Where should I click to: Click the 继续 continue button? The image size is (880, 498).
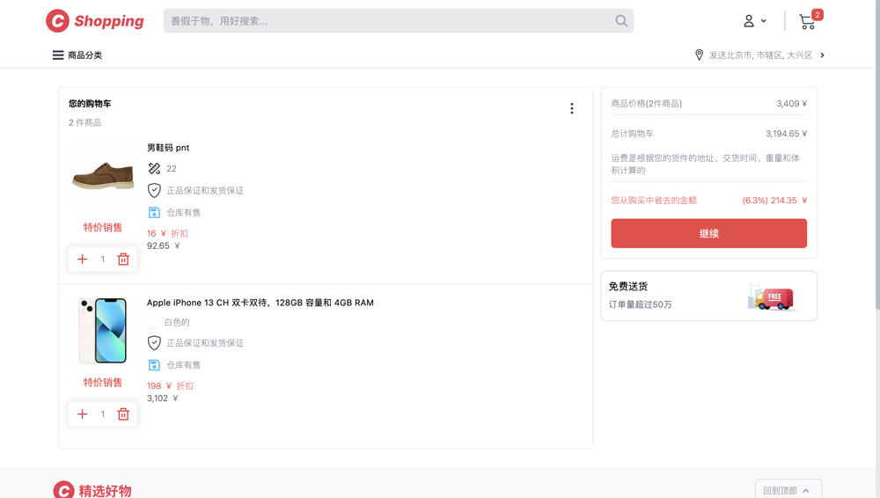pos(708,233)
